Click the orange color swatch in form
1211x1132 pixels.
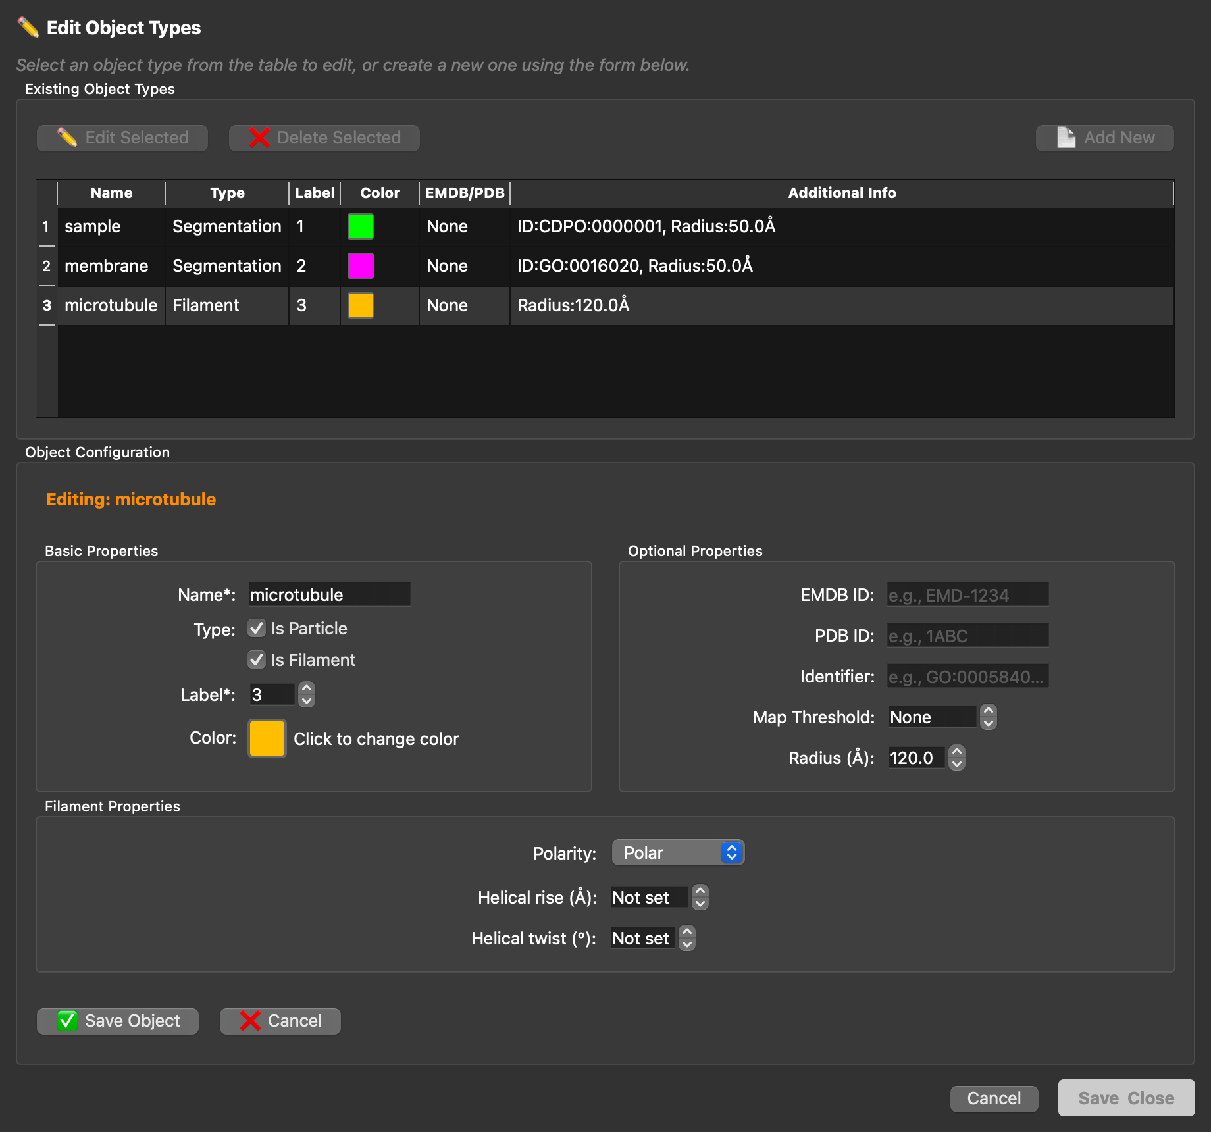pos(267,738)
